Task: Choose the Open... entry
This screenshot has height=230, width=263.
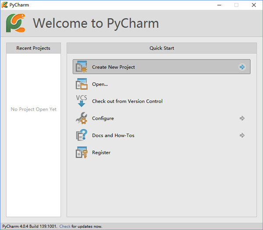Action: click(100, 84)
